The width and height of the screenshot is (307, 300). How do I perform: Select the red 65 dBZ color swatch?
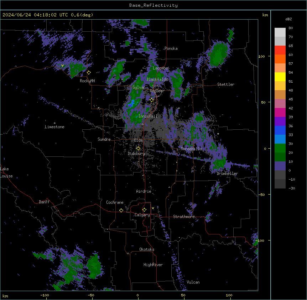click(280, 50)
